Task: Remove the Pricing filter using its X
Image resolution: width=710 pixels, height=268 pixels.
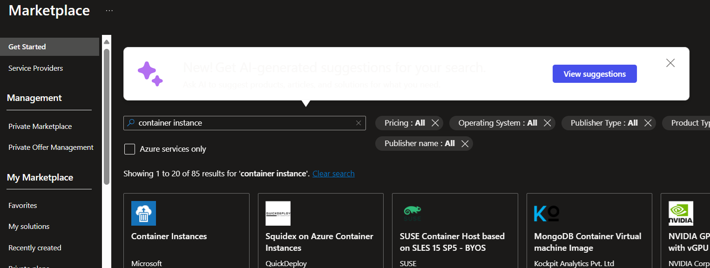Action: (435, 123)
